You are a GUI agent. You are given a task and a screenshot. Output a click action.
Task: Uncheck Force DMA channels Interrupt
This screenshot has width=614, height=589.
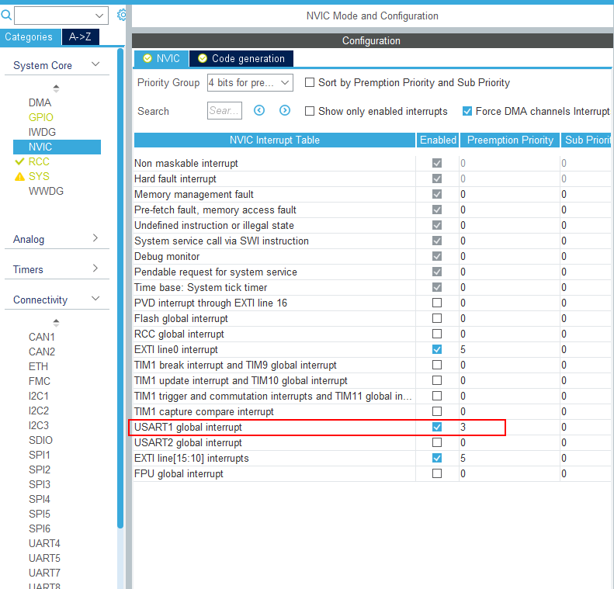pyautogui.click(x=467, y=111)
